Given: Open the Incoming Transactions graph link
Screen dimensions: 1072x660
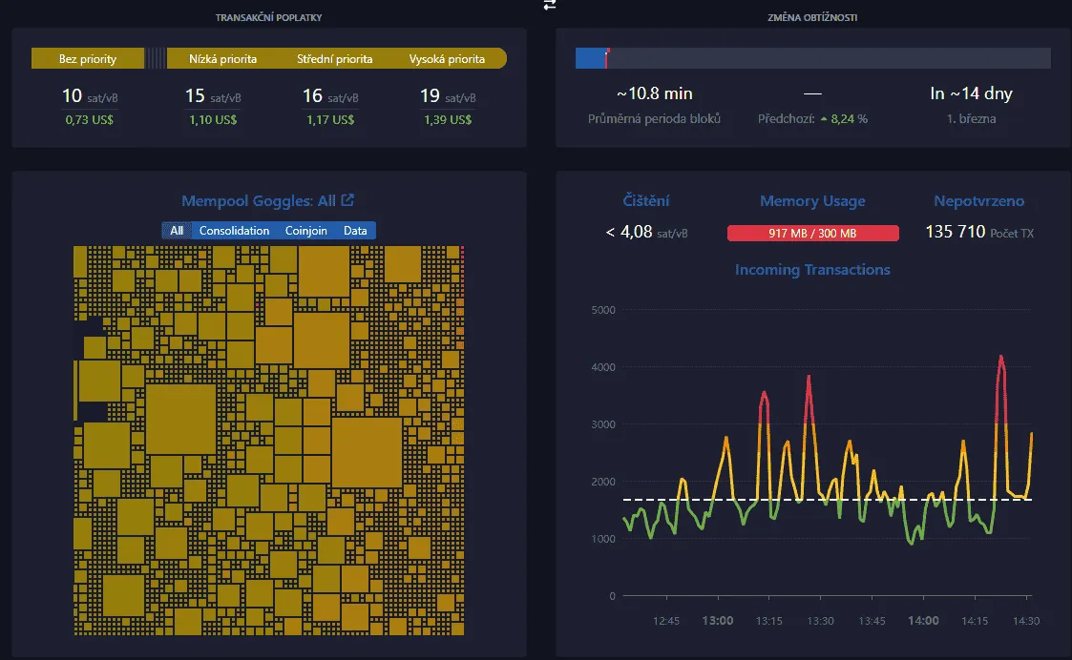Looking at the screenshot, I should [812, 270].
